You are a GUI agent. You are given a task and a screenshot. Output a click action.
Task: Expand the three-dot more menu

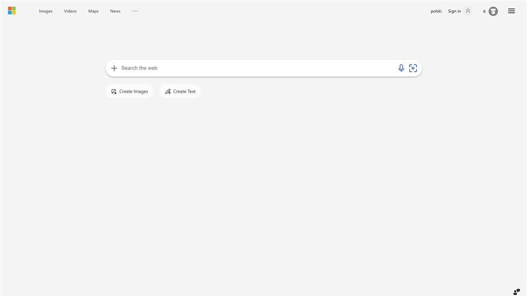tap(135, 11)
